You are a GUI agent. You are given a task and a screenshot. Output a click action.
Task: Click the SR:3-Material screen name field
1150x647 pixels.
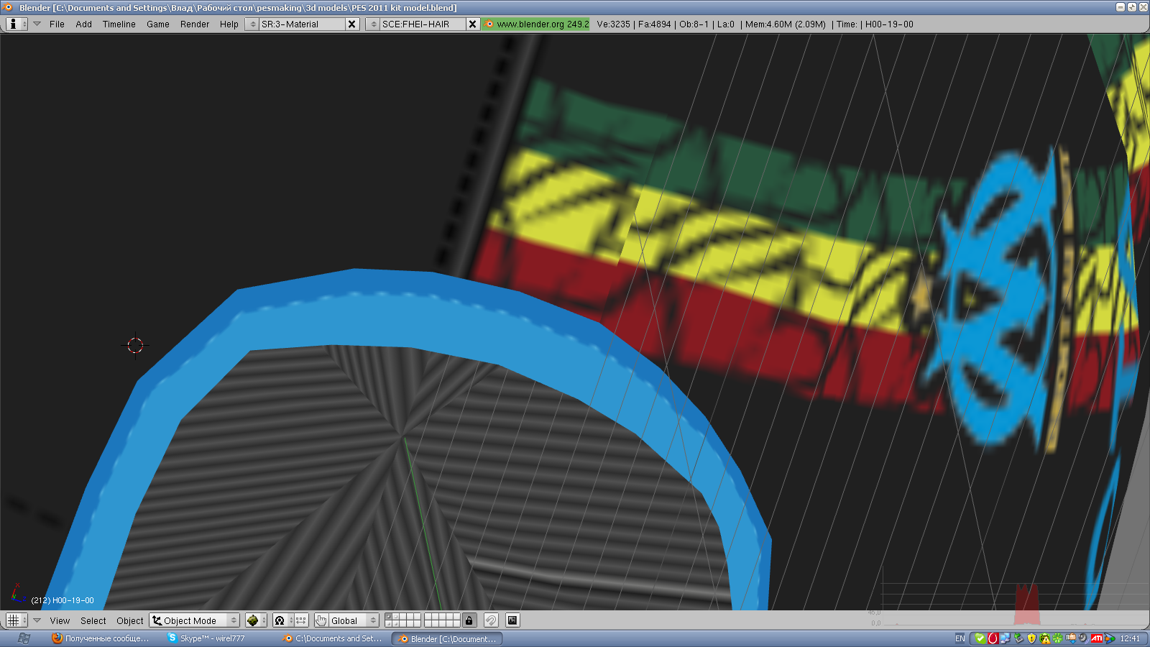click(x=300, y=24)
